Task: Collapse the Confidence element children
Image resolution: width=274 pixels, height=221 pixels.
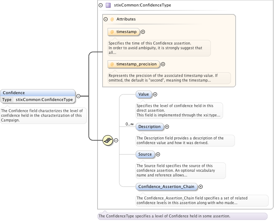Action: tap(78, 96)
